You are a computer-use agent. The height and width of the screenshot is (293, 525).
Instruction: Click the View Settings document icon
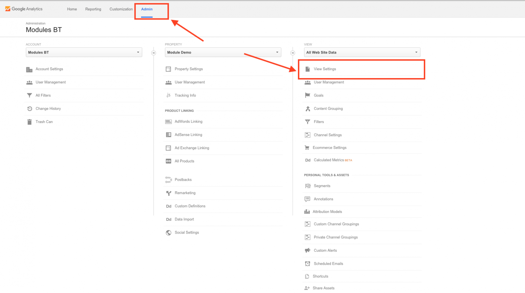[307, 69]
